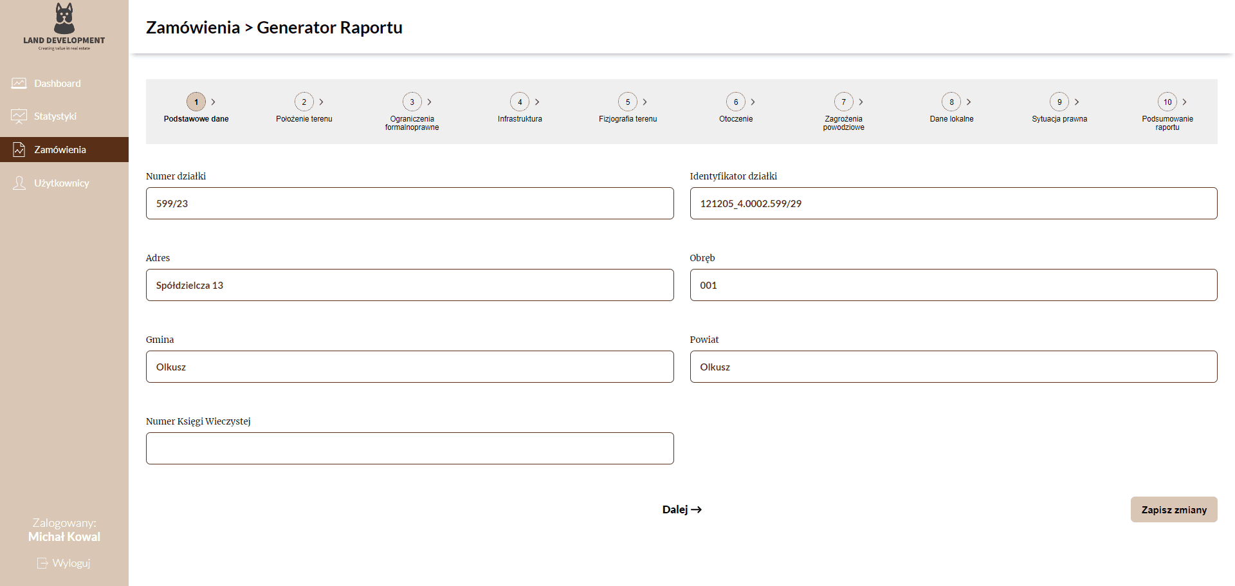The width and height of the screenshot is (1235, 586).
Task: Open Dashboard via its chart icon
Action: 19,84
